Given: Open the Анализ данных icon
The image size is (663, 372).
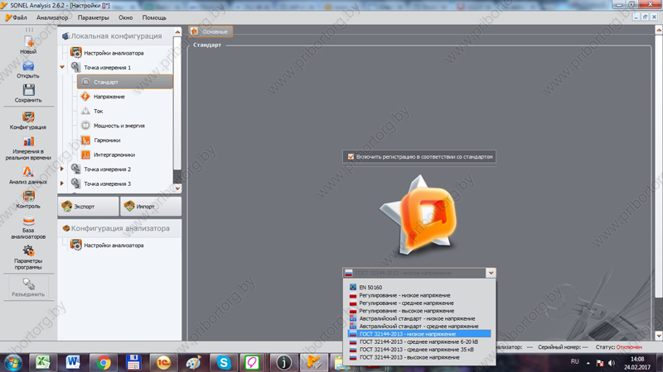Looking at the screenshot, I should tap(28, 172).
